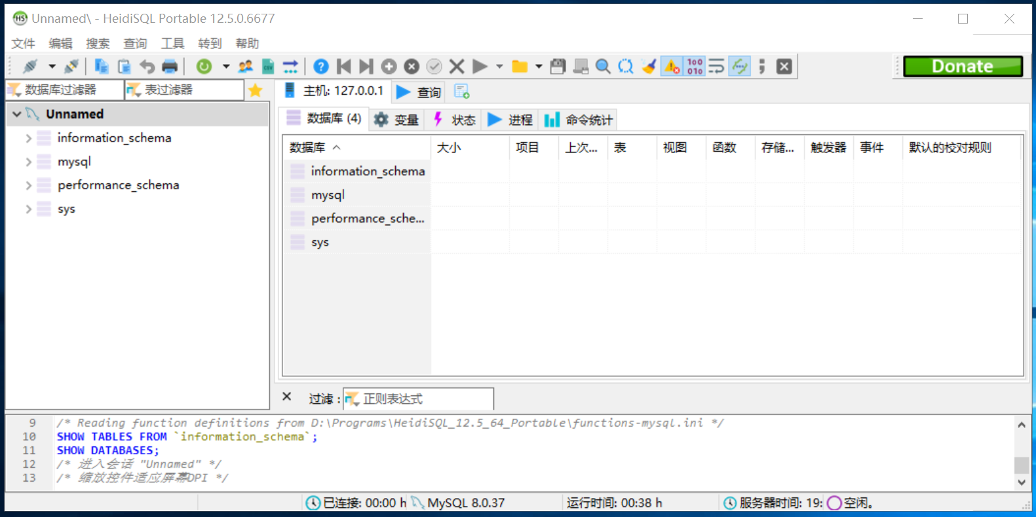Viewport: 1036px width, 517px height.
Task: Expand information_schema in the tree
Action: pos(28,138)
